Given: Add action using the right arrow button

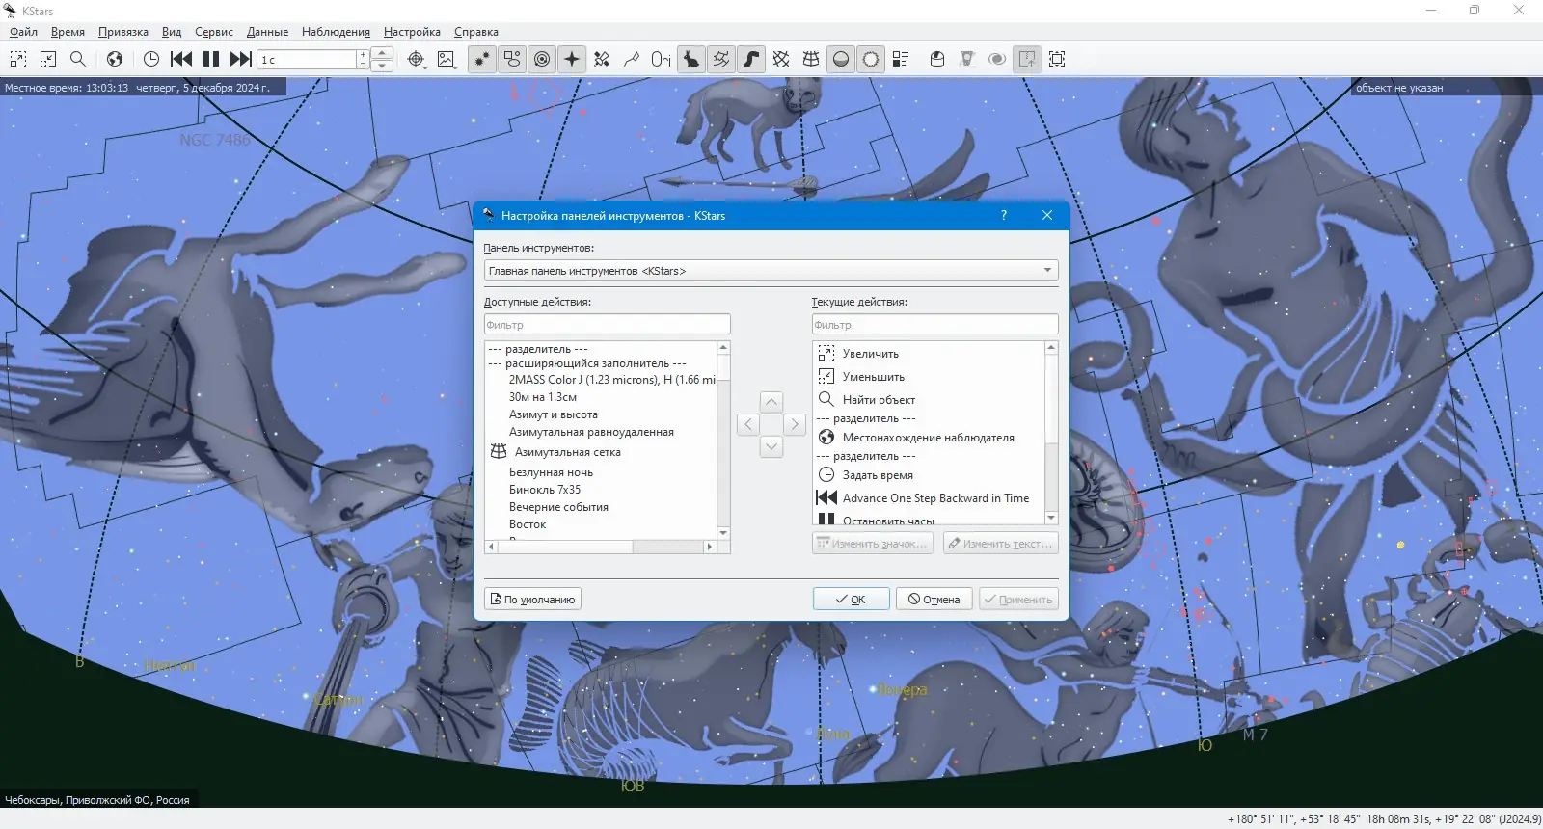Looking at the screenshot, I should click(x=795, y=424).
